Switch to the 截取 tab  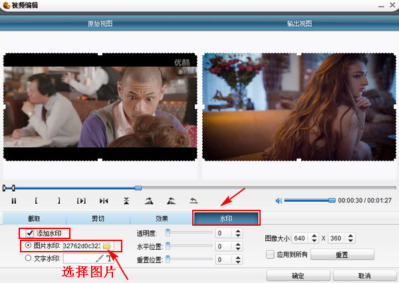point(34,218)
